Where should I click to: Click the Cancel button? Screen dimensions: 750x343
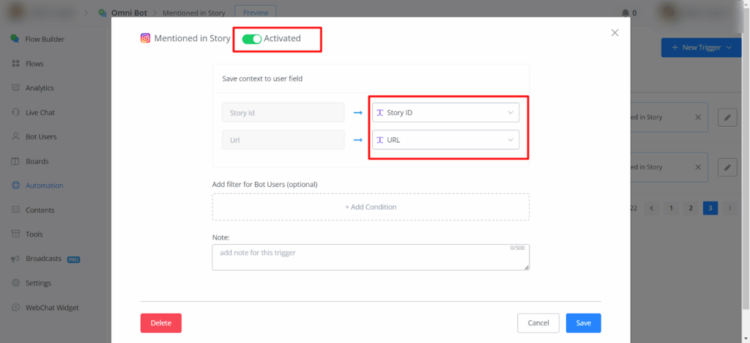point(538,323)
